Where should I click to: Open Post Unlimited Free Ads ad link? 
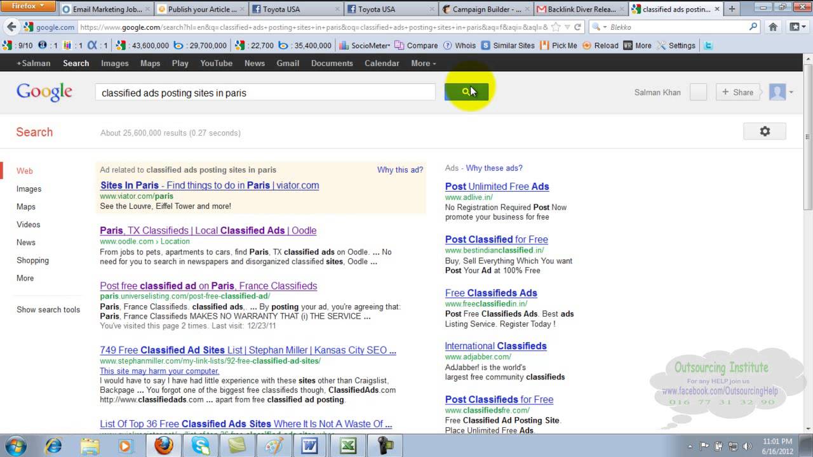click(497, 186)
